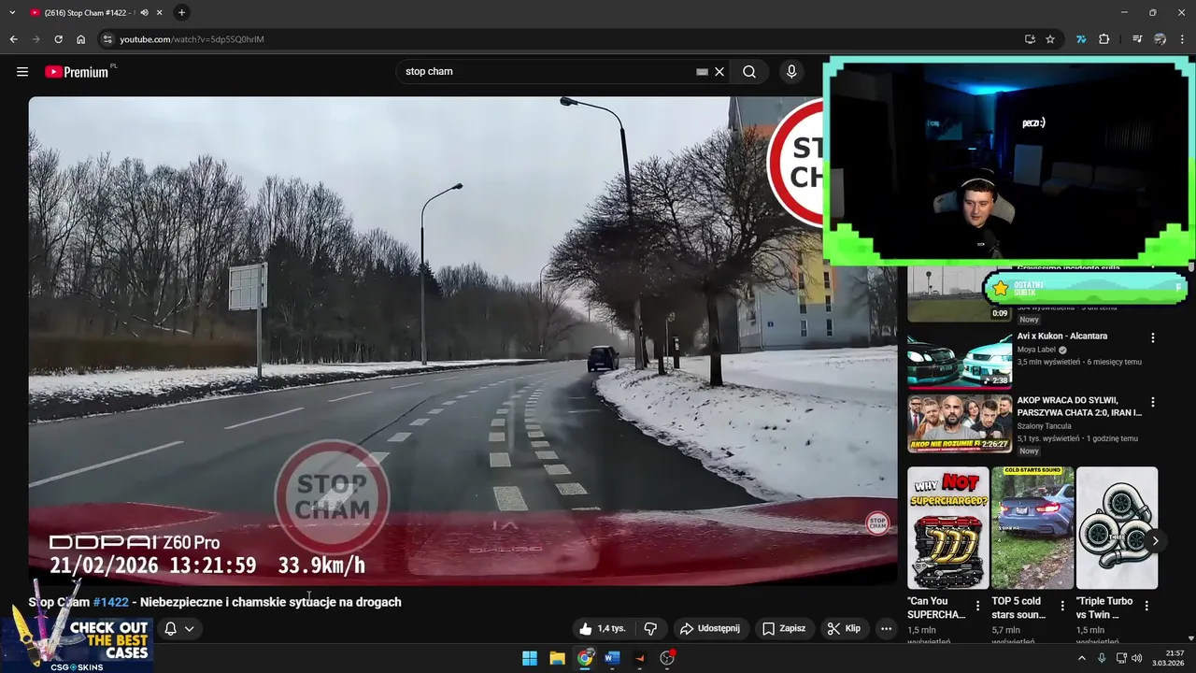Image resolution: width=1196 pixels, height=673 pixels.
Task: Click the video player to pause
Action: 463,341
